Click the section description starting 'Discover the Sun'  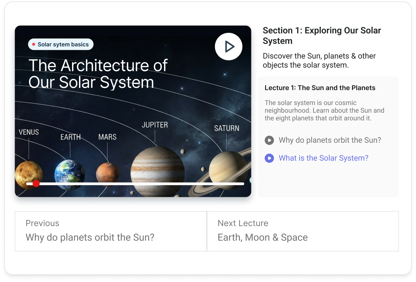tap(319, 61)
